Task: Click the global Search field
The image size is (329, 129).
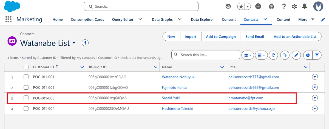Action: point(141,6)
